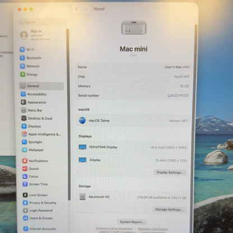The height and width of the screenshot is (233, 233).
Task: Select Desktop & Dock in sidebar
Action: click(37, 118)
